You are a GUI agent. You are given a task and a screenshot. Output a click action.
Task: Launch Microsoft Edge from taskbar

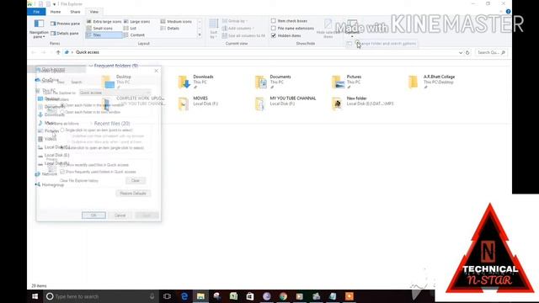point(184,296)
